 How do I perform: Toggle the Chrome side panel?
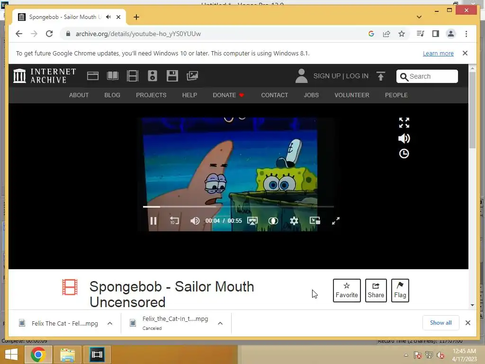[x=436, y=34]
